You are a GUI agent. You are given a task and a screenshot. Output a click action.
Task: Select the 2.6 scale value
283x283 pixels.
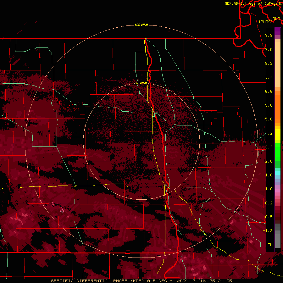pos(269,161)
